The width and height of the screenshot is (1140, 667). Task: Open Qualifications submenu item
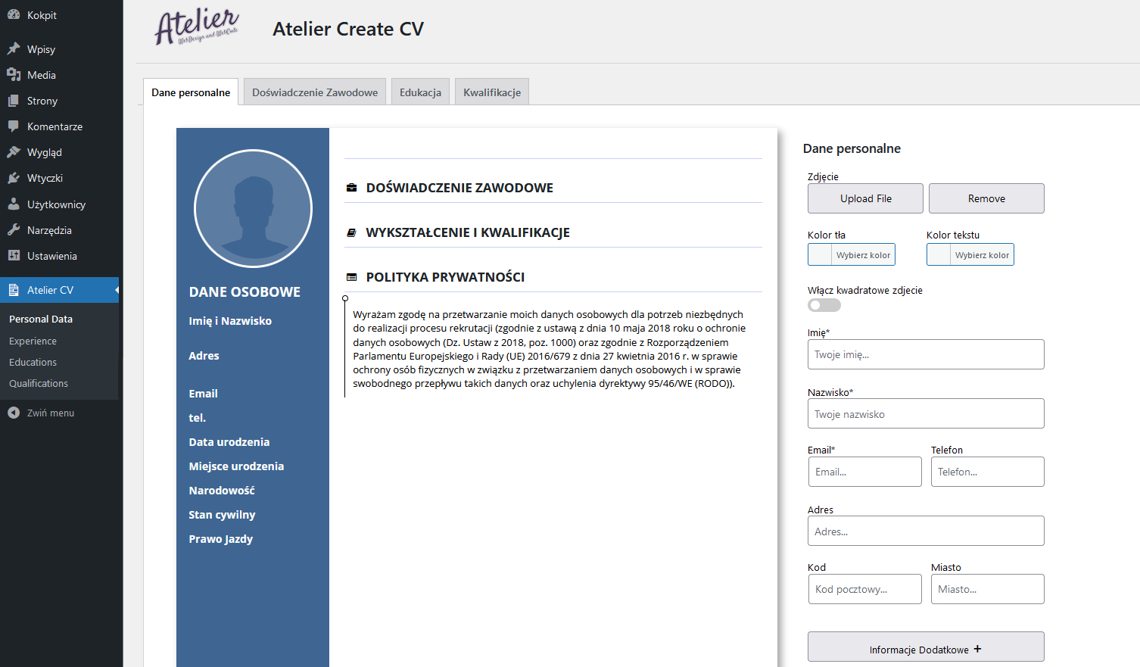pyautogui.click(x=39, y=383)
